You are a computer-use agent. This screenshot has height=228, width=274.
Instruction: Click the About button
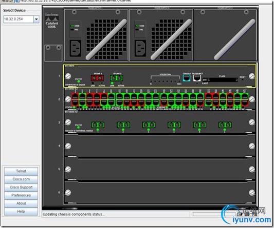pyautogui.click(x=21, y=203)
